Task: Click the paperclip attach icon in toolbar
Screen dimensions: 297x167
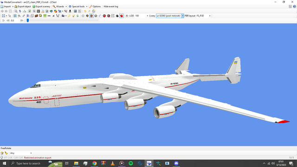Action: [x=24, y=16]
